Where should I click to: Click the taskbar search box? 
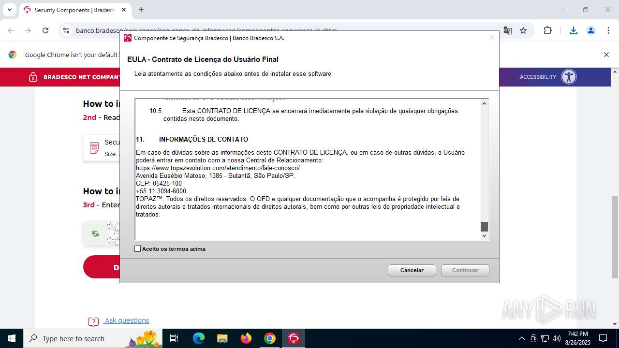[x=94, y=338]
